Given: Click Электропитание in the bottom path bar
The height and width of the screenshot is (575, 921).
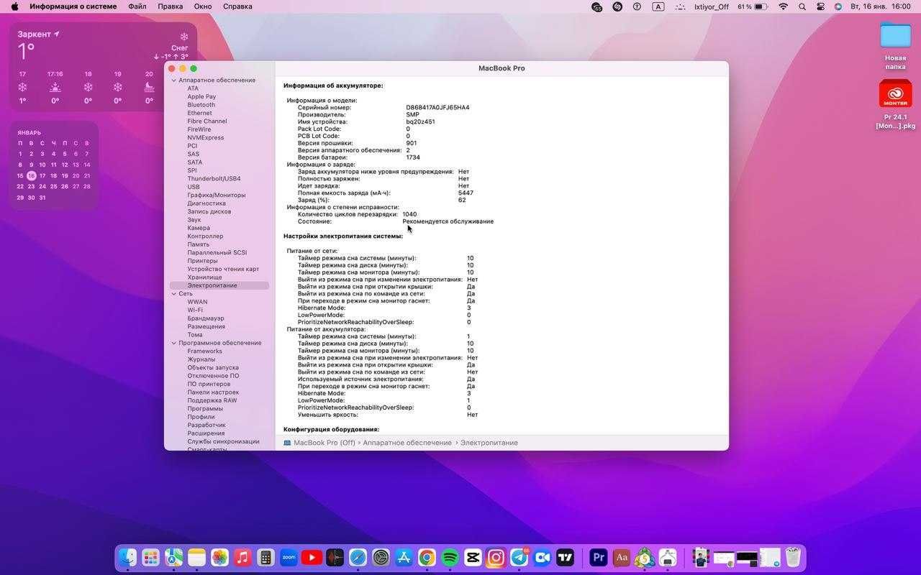Looking at the screenshot, I should (x=489, y=443).
